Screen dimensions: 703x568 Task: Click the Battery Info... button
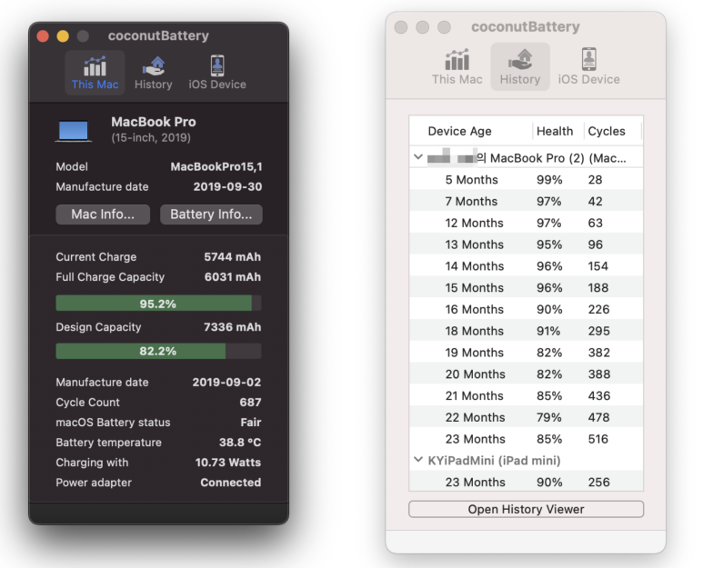(x=211, y=214)
